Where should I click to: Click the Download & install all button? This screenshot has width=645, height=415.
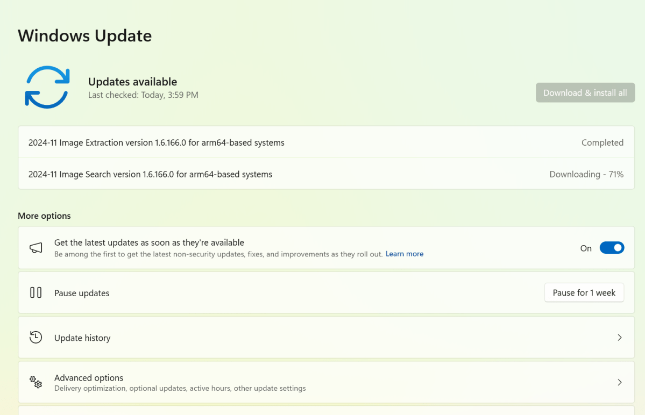[x=585, y=92]
